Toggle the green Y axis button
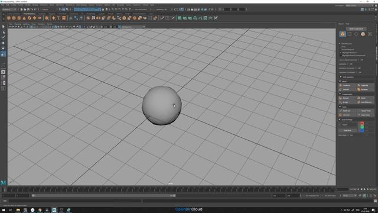This screenshot has width=378, height=213. 362,127
